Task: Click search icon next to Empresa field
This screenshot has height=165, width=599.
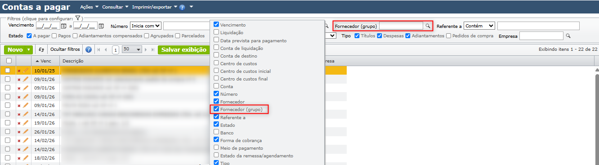Action: tap(568, 36)
